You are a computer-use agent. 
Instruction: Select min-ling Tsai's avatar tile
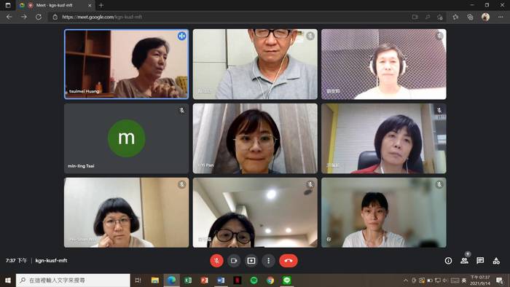pos(126,138)
